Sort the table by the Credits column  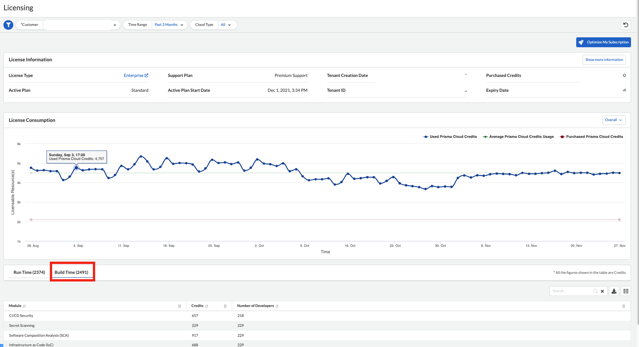pos(207,305)
